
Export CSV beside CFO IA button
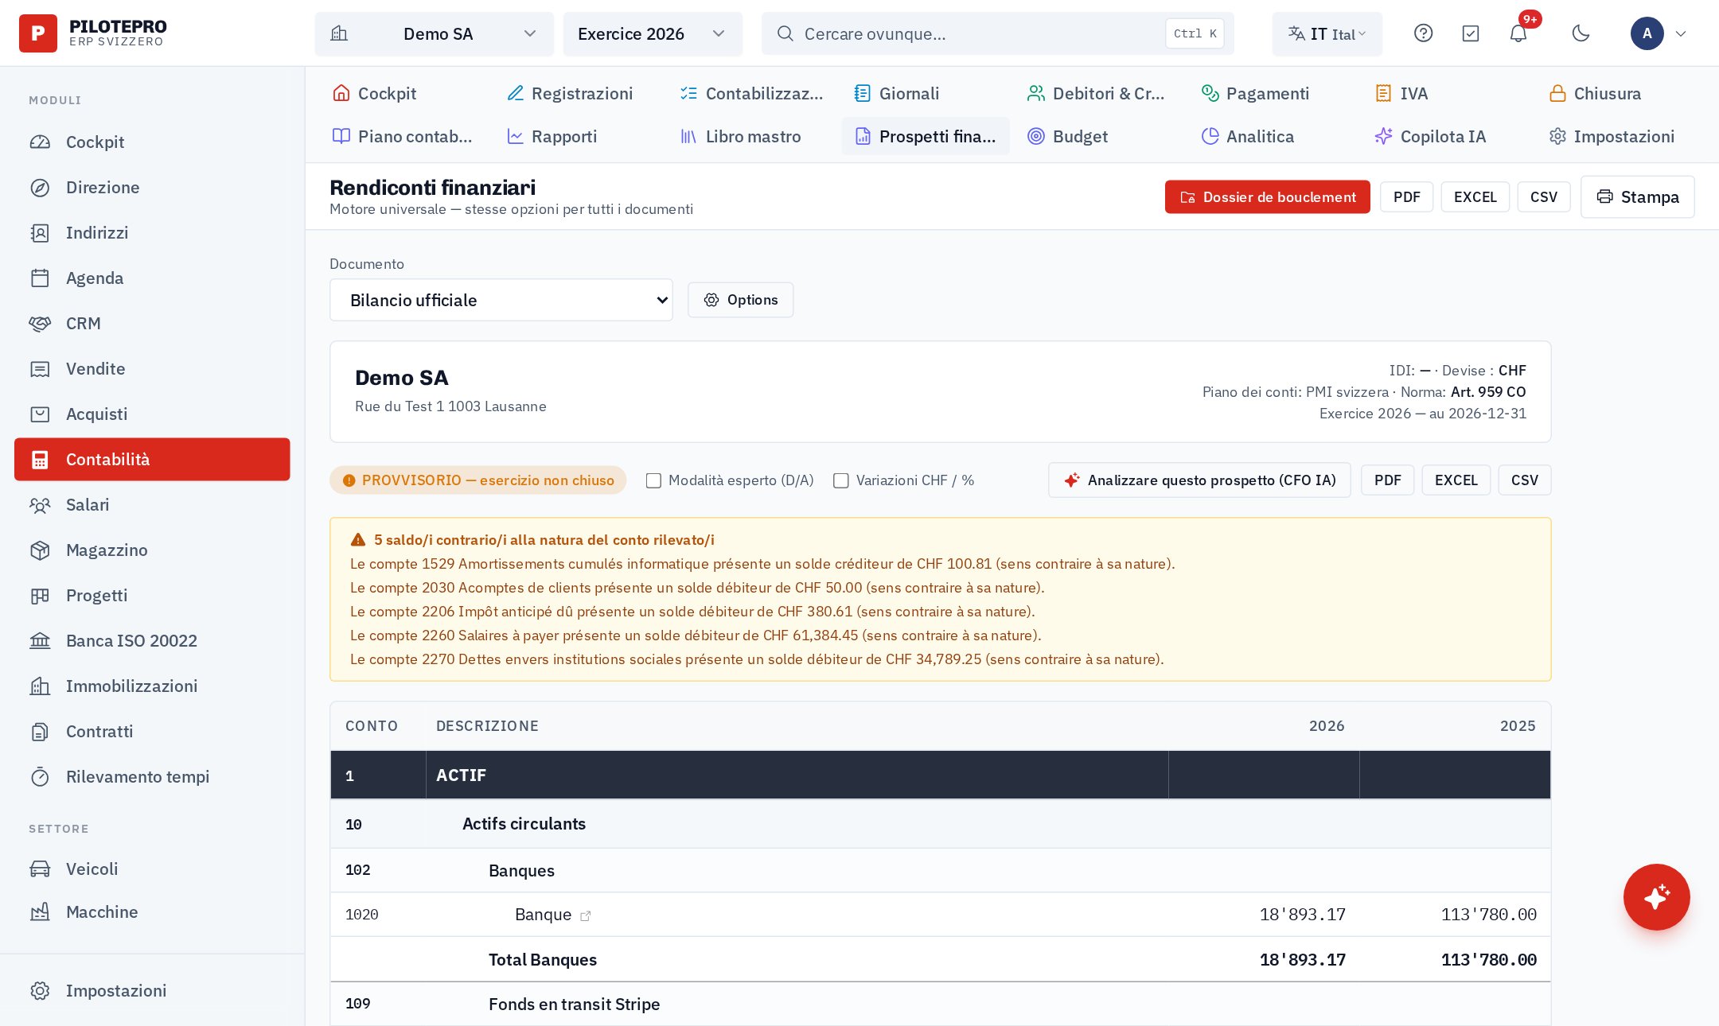pos(1525,480)
